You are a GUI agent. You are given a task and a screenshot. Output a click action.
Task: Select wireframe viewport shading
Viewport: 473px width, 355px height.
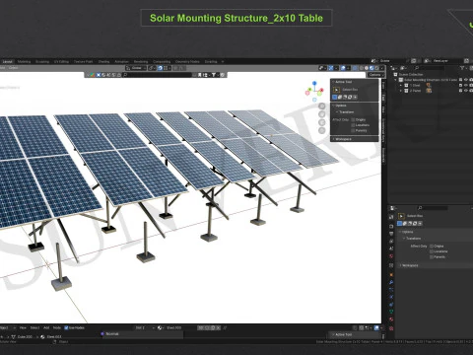[362, 68]
